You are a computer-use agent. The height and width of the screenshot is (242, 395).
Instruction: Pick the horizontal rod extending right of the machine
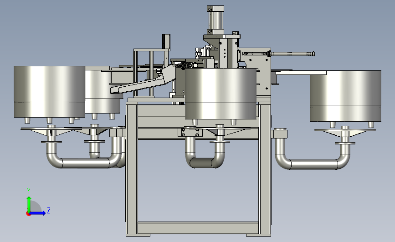[x=293, y=54]
